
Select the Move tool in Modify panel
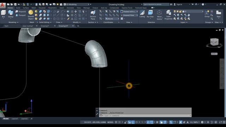76,12
